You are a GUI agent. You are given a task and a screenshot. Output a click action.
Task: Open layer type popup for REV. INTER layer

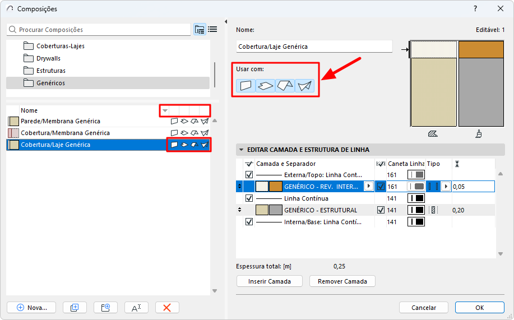446,186
